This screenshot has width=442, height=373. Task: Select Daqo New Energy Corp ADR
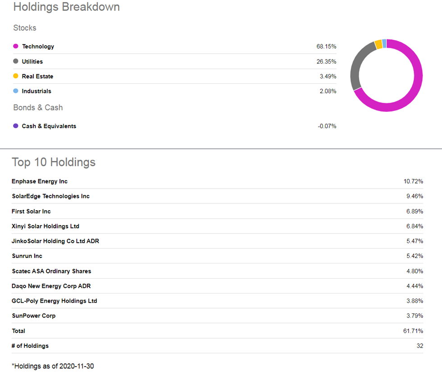pos(51,286)
